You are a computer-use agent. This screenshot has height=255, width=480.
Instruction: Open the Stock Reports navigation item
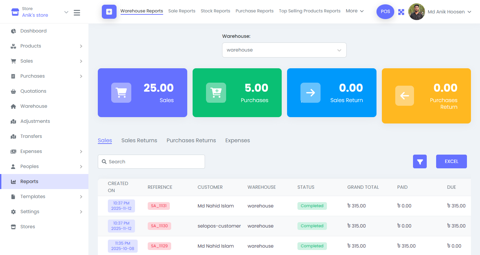(215, 11)
